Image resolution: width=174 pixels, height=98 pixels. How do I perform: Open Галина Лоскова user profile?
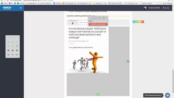coord(154,8)
